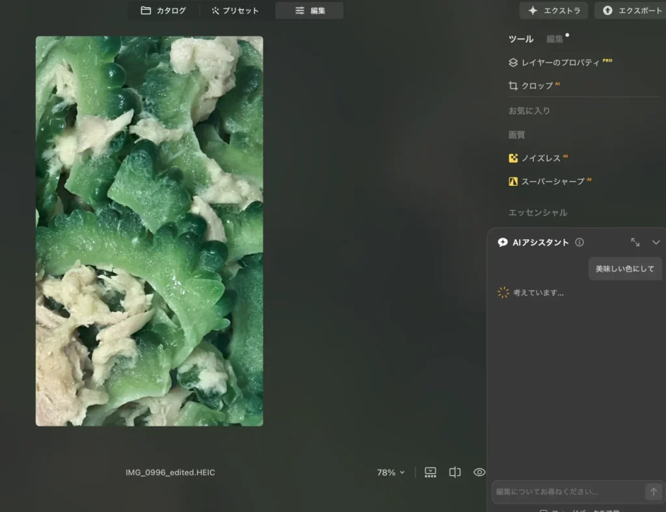Open the 78% zoom level dropdown

[x=391, y=472]
